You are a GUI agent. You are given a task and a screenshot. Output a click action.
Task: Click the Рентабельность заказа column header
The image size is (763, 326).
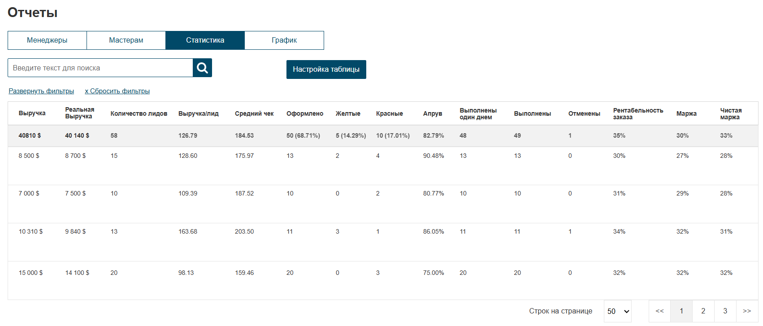point(638,114)
